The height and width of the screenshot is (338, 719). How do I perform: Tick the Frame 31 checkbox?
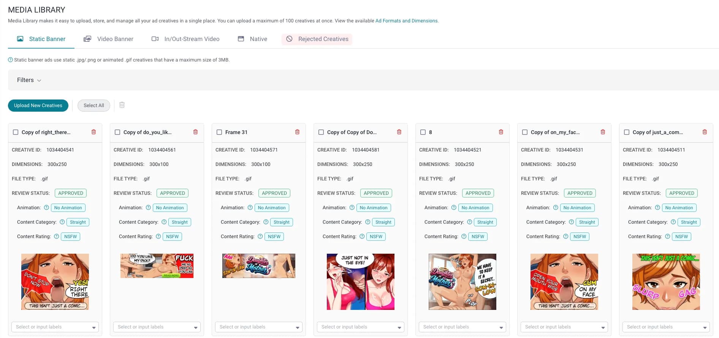pos(219,132)
